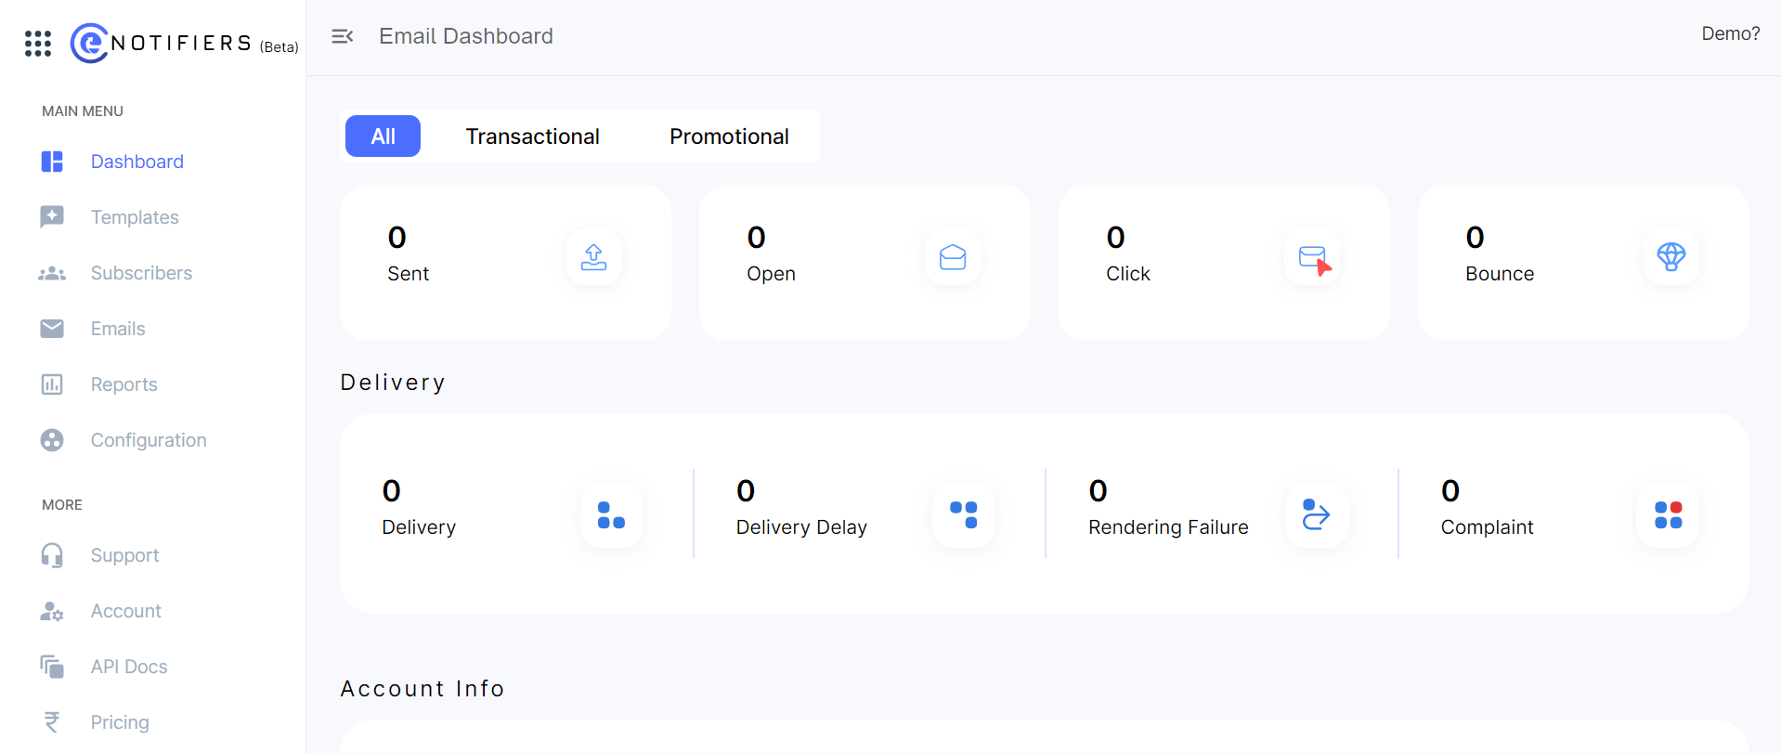The image size is (1781, 753).
Task: Switch to the Promotional tab
Action: click(729, 136)
